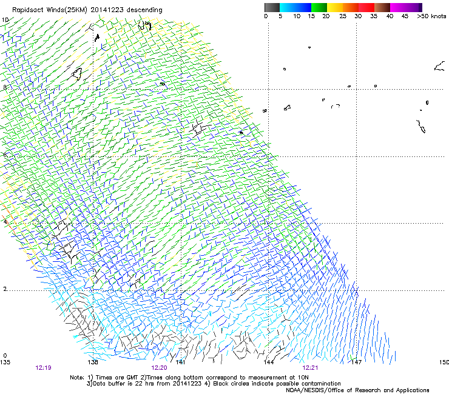Click the brown segment of the speed legend
The width and height of the screenshot is (449, 394).
382,8
